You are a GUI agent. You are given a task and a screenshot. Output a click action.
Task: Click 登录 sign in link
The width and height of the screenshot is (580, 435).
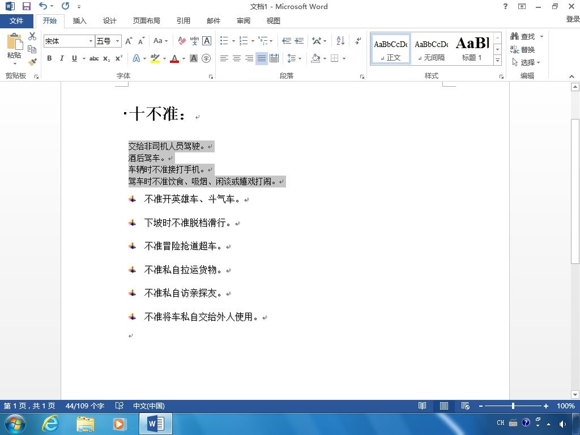[x=573, y=19]
